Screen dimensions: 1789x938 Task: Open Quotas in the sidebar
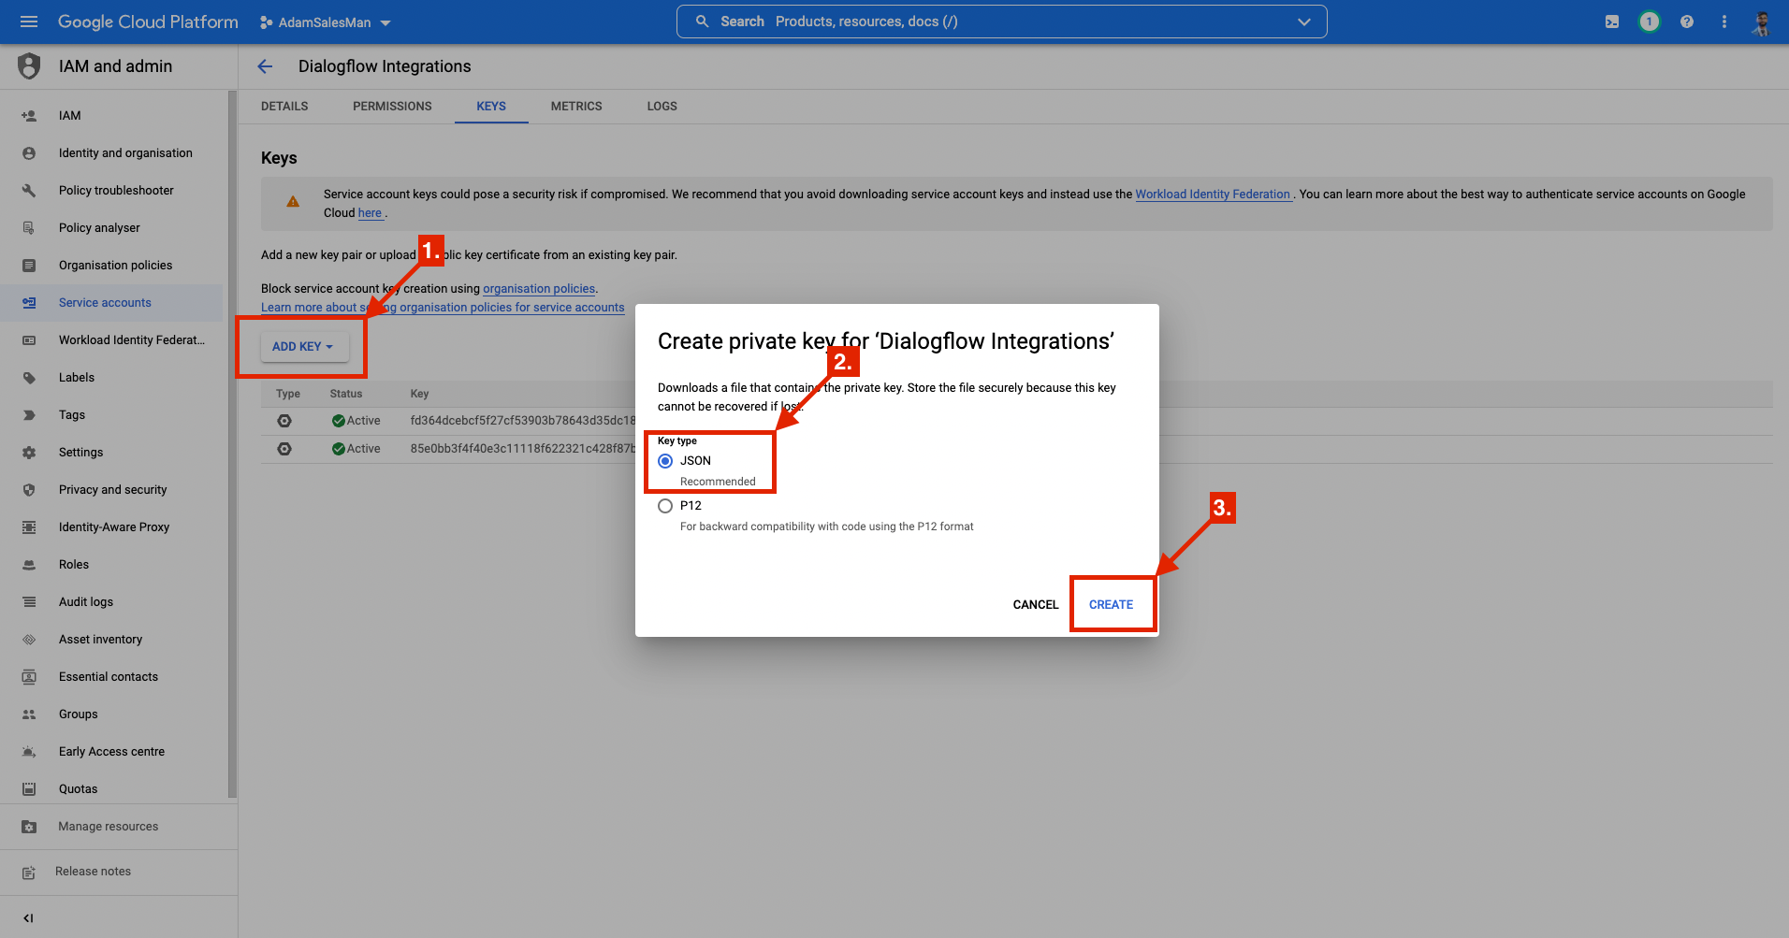(x=111, y=789)
